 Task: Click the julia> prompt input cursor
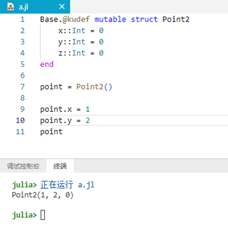(x=43, y=215)
